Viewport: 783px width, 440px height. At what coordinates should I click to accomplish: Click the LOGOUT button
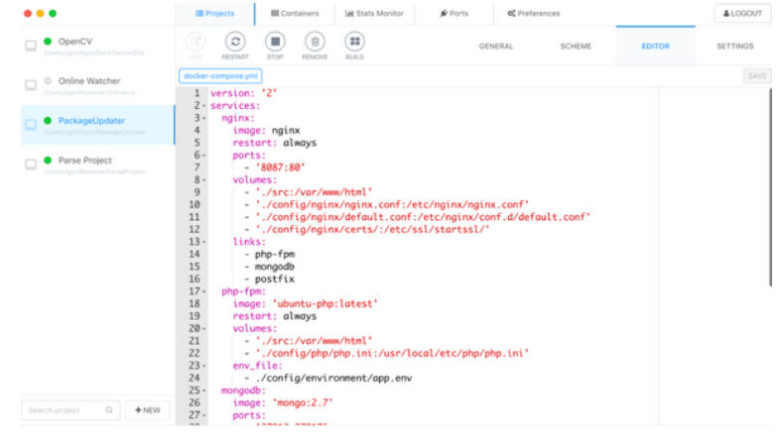pos(742,14)
